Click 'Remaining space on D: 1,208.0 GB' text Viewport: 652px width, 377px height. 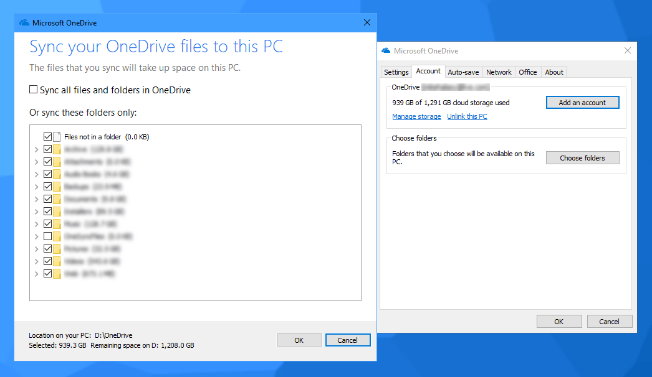tap(142, 345)
